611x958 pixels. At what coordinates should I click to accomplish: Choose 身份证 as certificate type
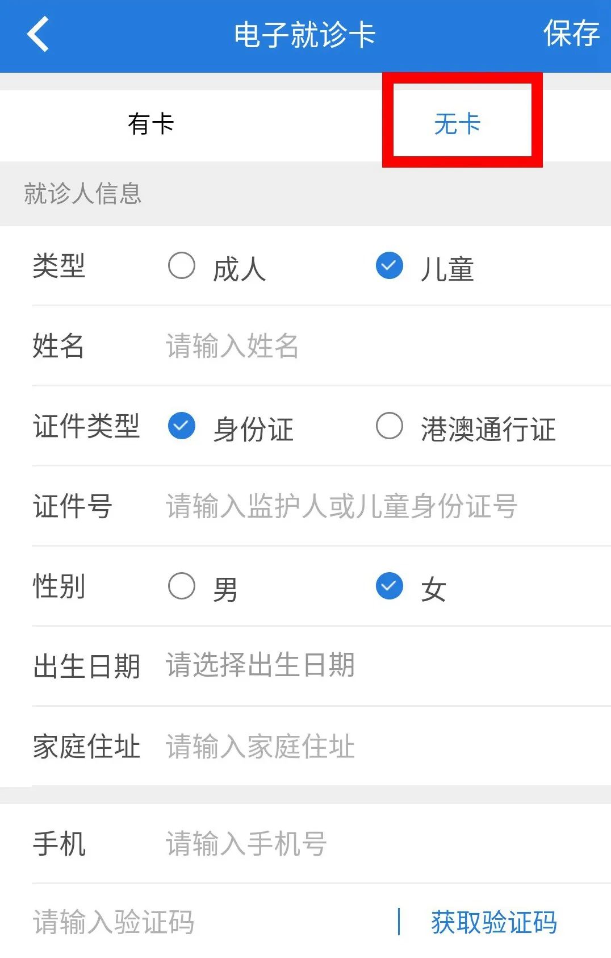[x=182, y=426]
